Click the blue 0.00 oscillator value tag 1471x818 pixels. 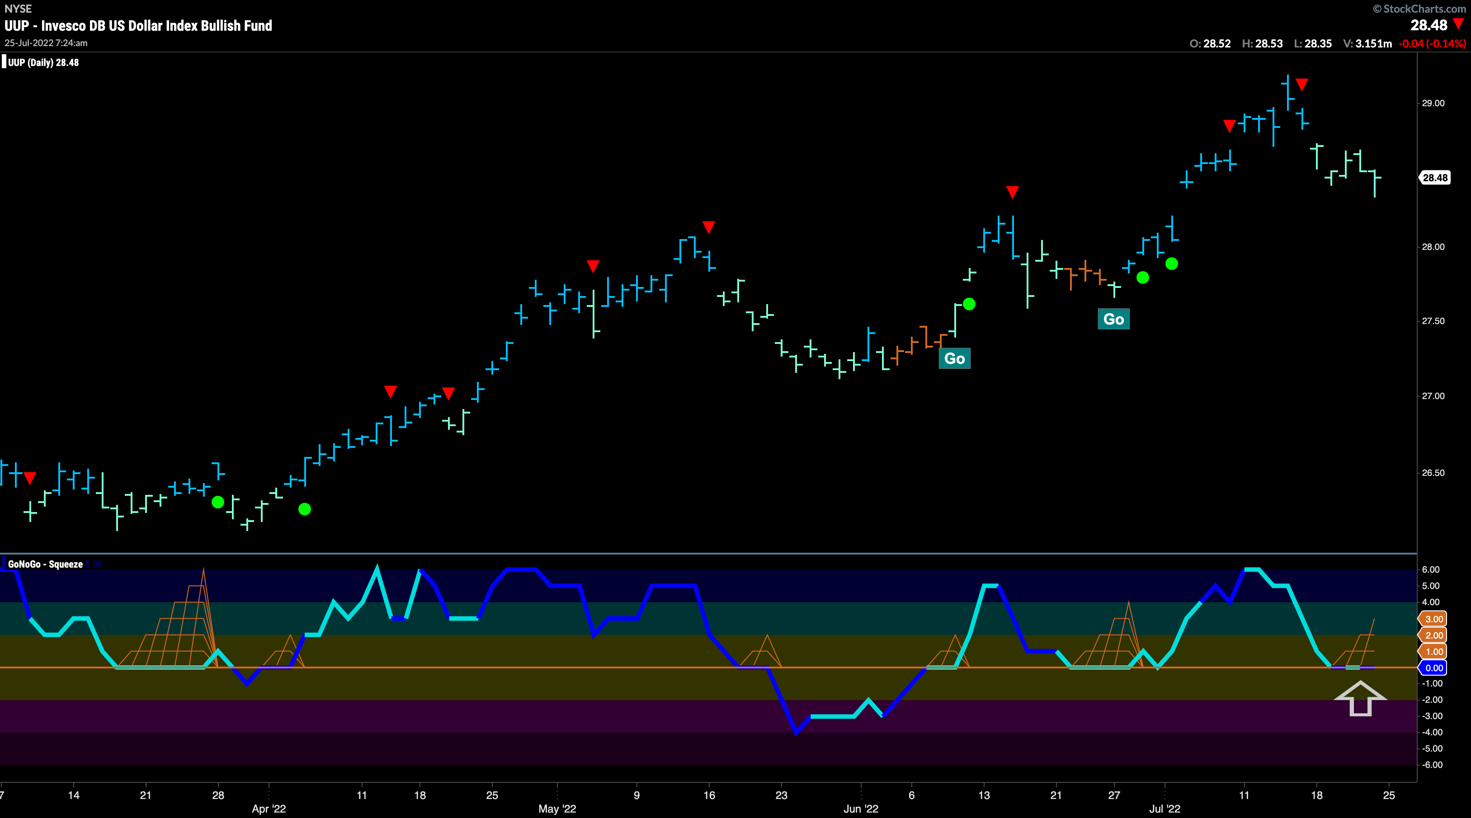pyautogui.click(x=1433, y=668)
